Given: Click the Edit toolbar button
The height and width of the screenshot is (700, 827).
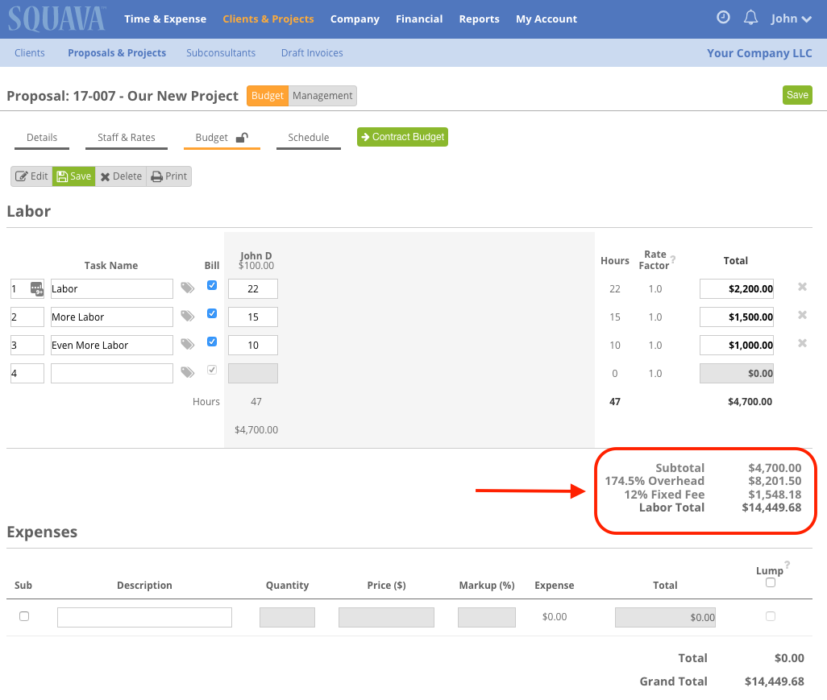Looking at the screenshot, I should coord(31,176).
